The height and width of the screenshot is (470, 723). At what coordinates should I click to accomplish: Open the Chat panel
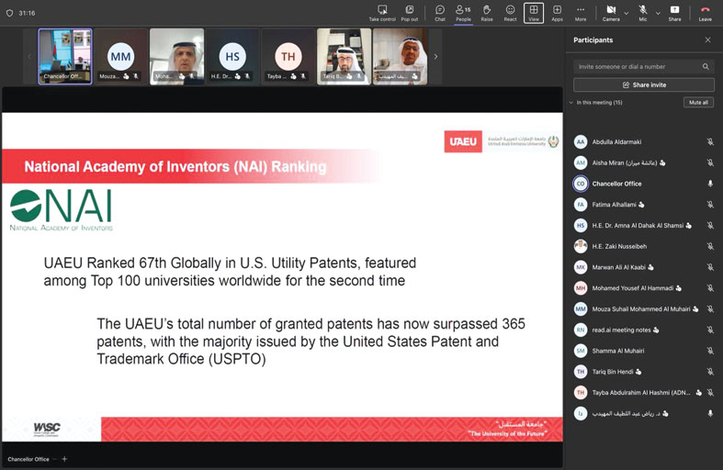point(440,12)
